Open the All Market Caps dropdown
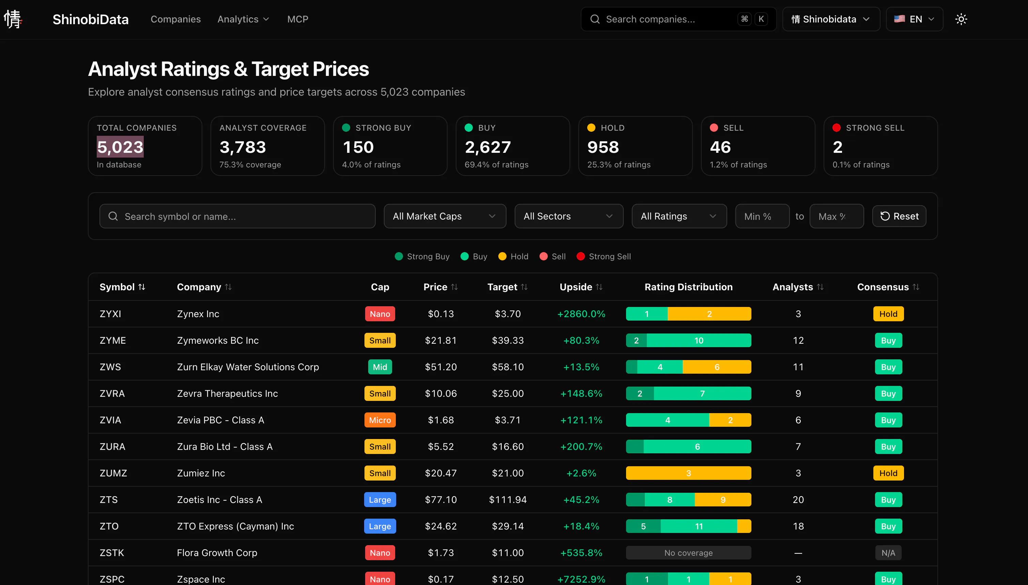 point(445,216)
